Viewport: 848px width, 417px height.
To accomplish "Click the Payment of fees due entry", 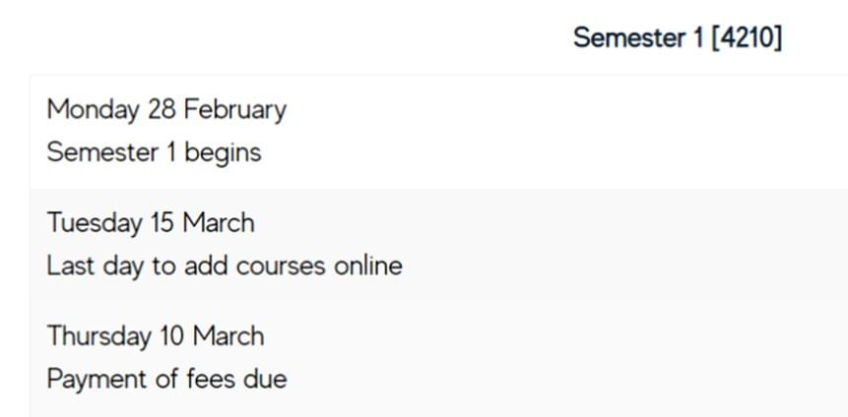I will coord(166,380).
